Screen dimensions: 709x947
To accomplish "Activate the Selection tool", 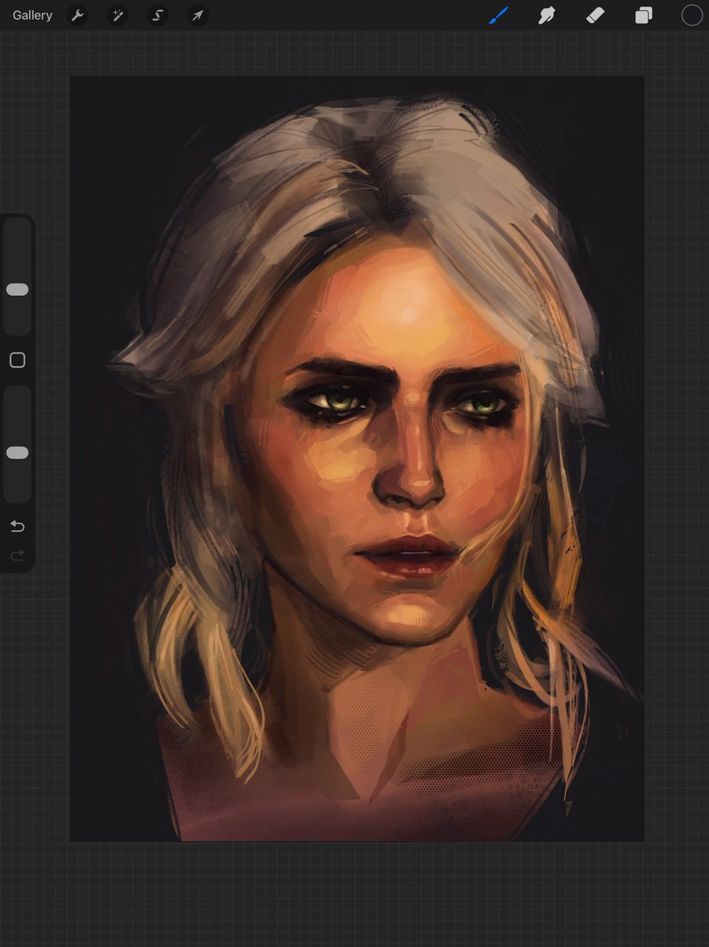I will click(x=158, y=15).
